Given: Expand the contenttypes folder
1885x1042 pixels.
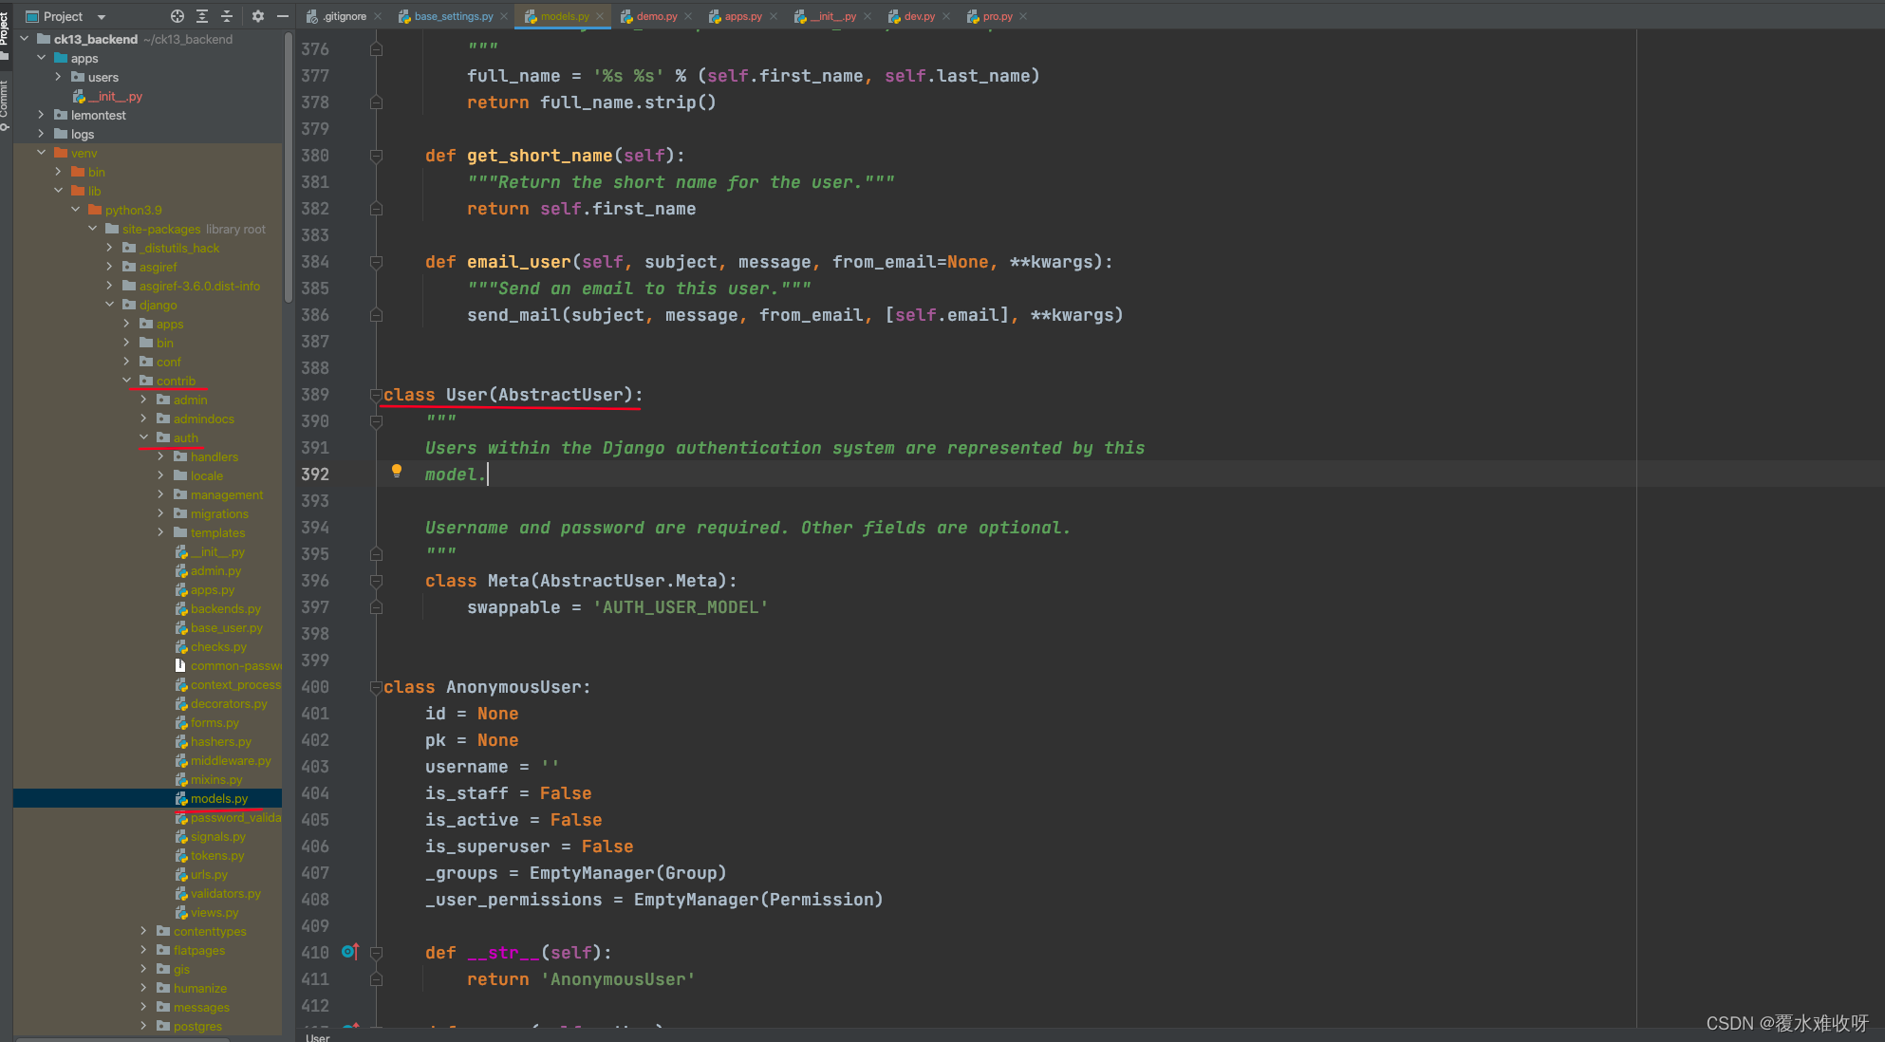Looking at the screenshot, I should pyautogui.click(x=144, y=931).
